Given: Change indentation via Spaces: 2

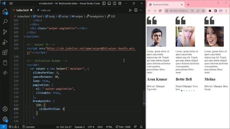Looking at the screenshot, I should point(80,127).
